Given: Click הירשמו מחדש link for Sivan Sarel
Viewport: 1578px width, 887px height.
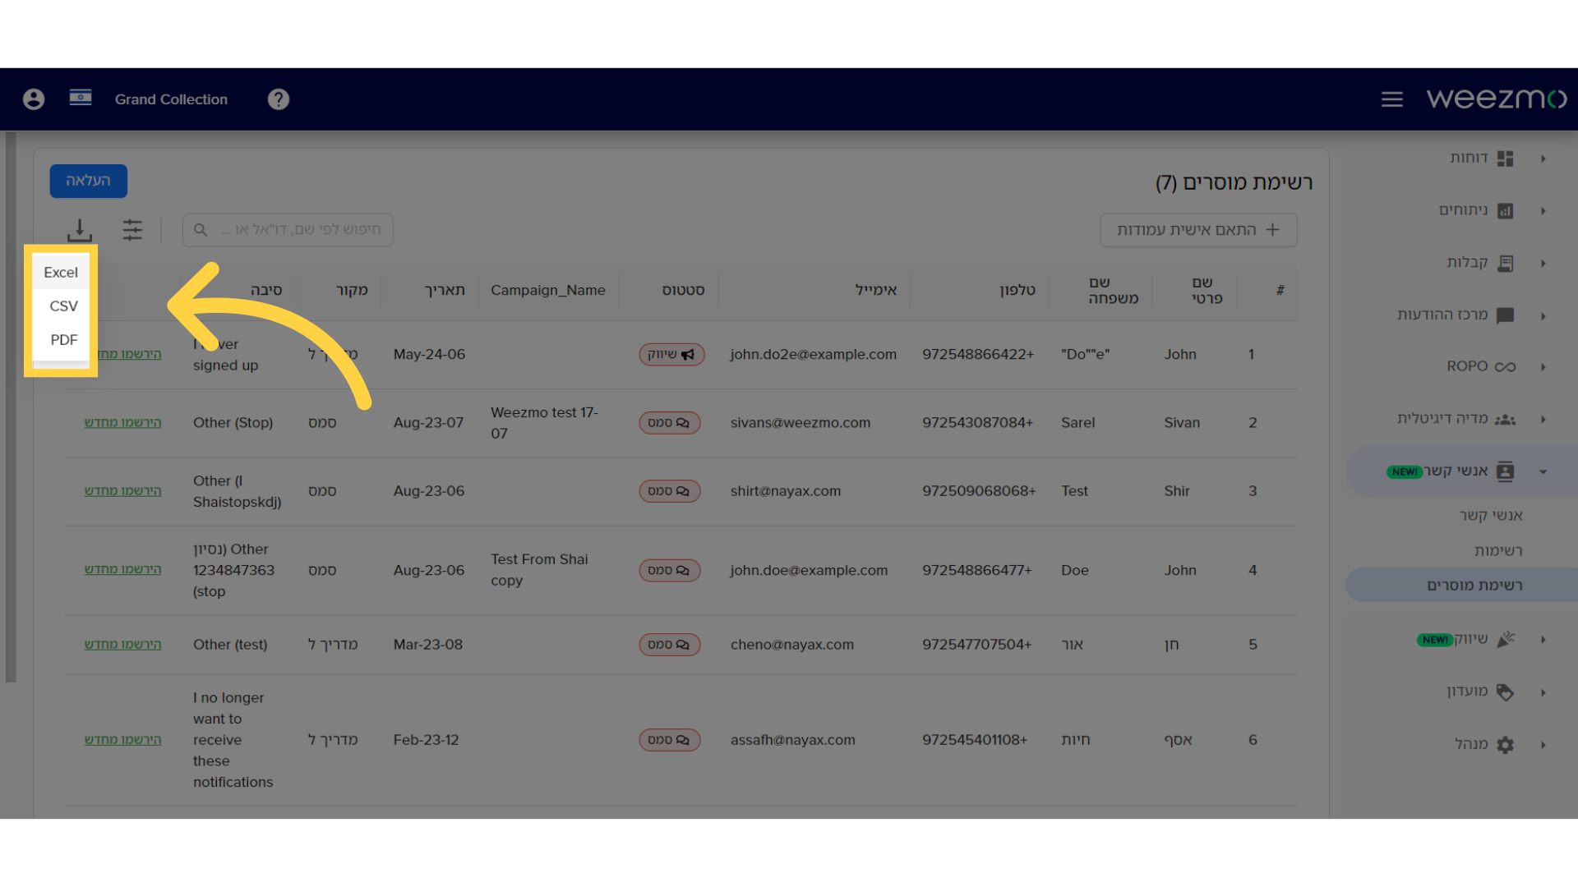Looking at the screenshot, I should 122,423.
